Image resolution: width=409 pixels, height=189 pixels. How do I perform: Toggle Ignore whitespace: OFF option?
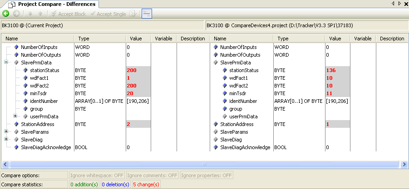(x=97, y=175)
